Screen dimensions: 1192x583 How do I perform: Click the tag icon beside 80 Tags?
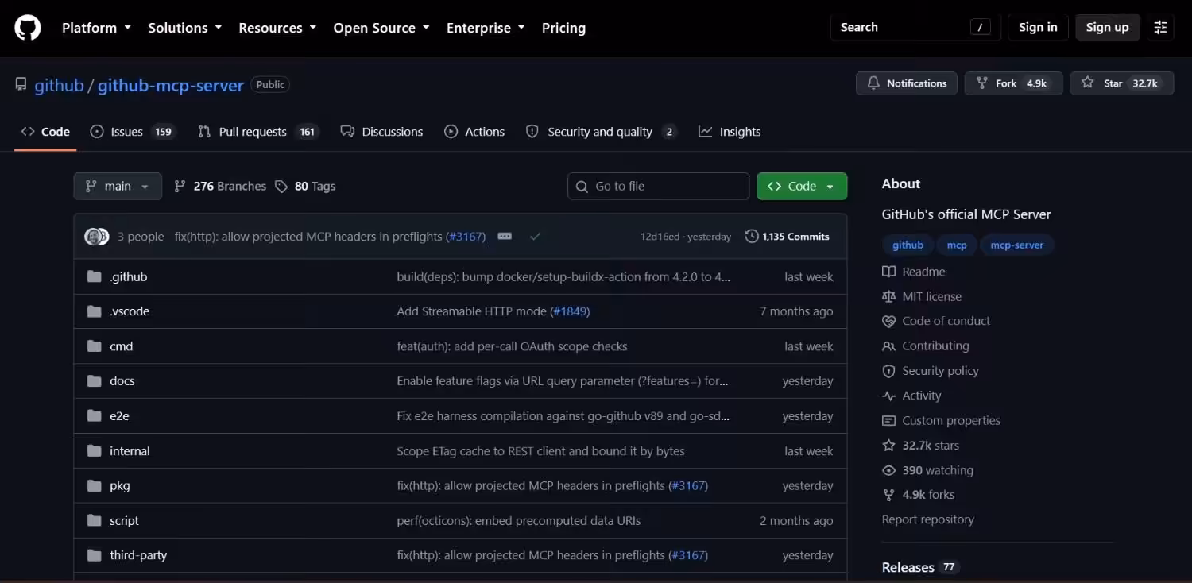point(281,186)
